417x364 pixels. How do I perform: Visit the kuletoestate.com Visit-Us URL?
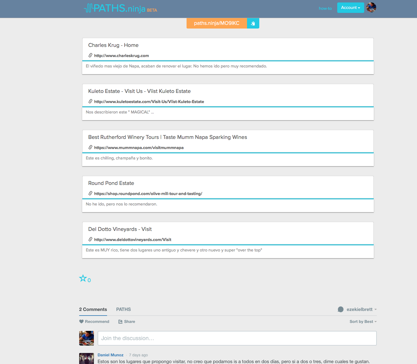click(x=149, y=102)
